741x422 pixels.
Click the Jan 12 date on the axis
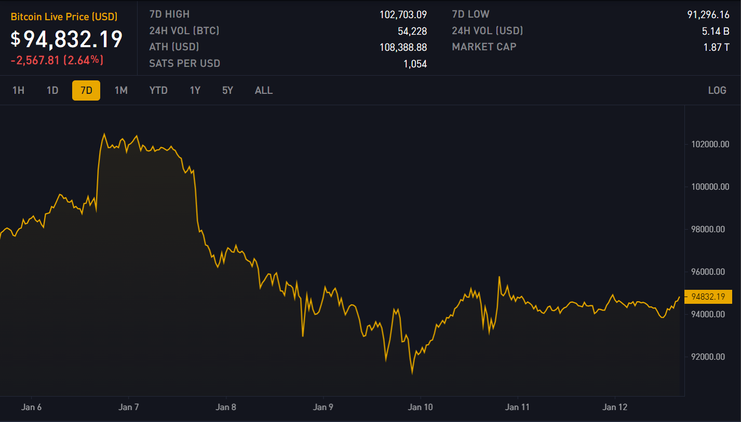[x=615, y=407]
